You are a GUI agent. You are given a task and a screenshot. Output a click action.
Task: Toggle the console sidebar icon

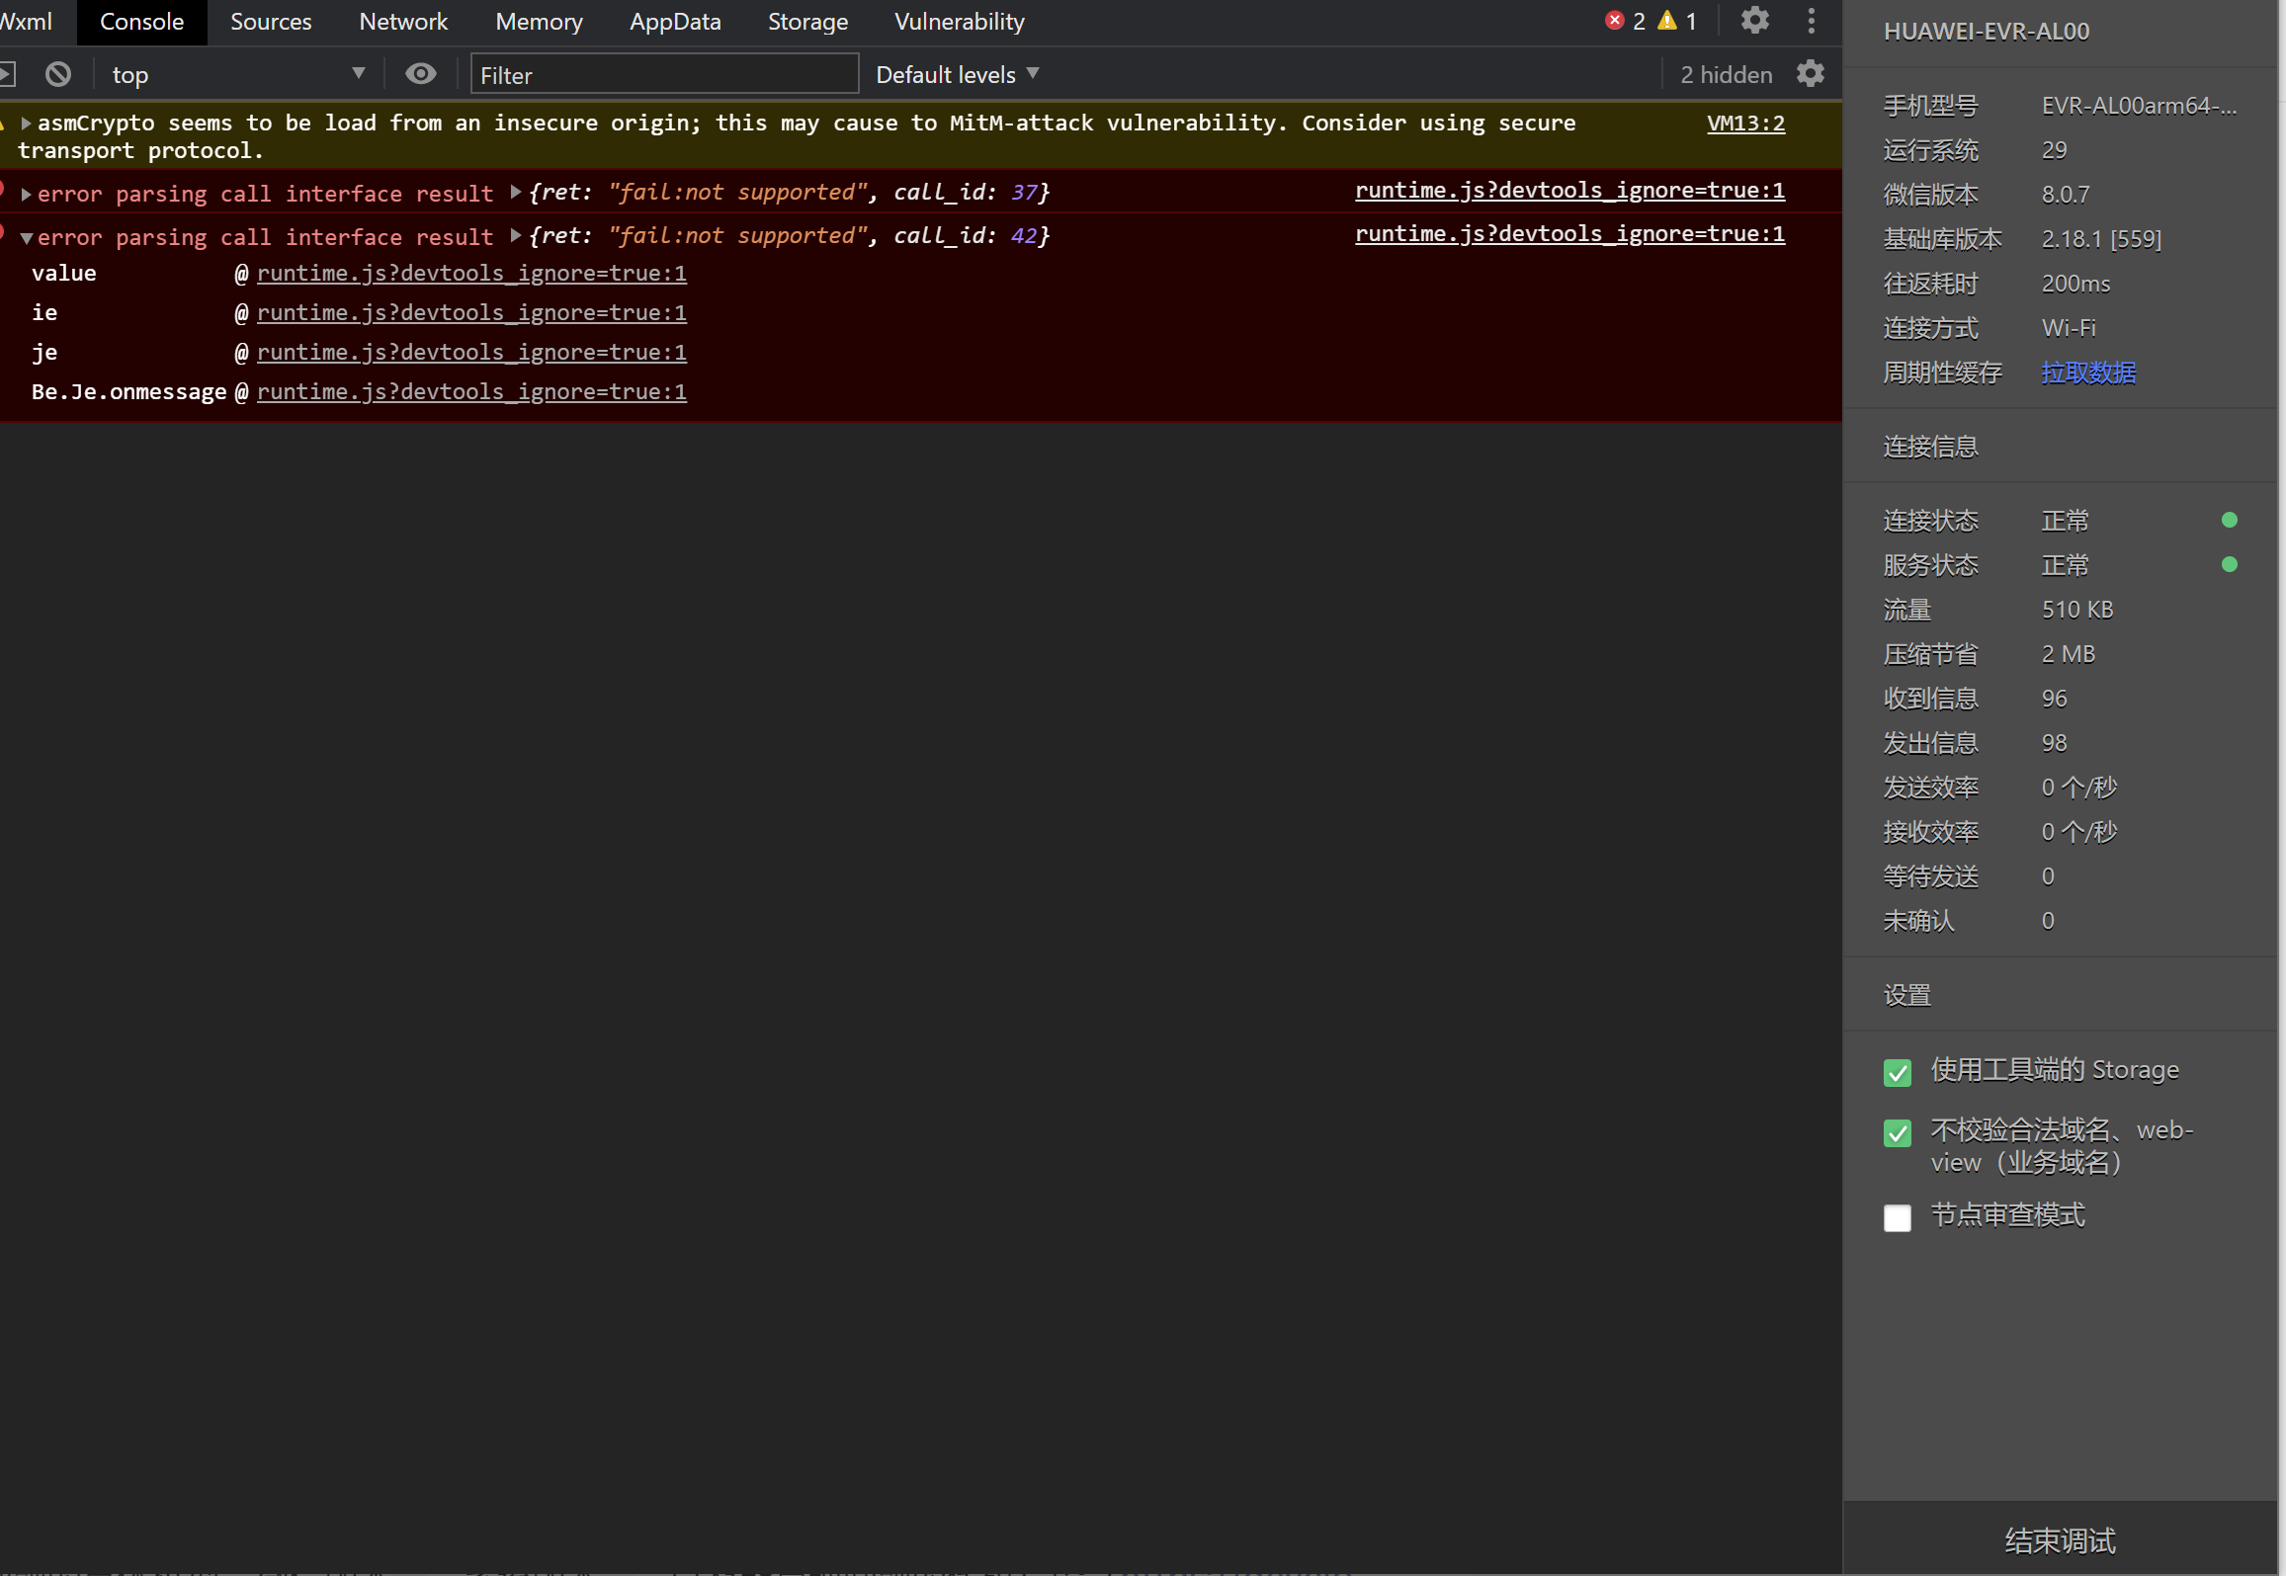(8, 74)
